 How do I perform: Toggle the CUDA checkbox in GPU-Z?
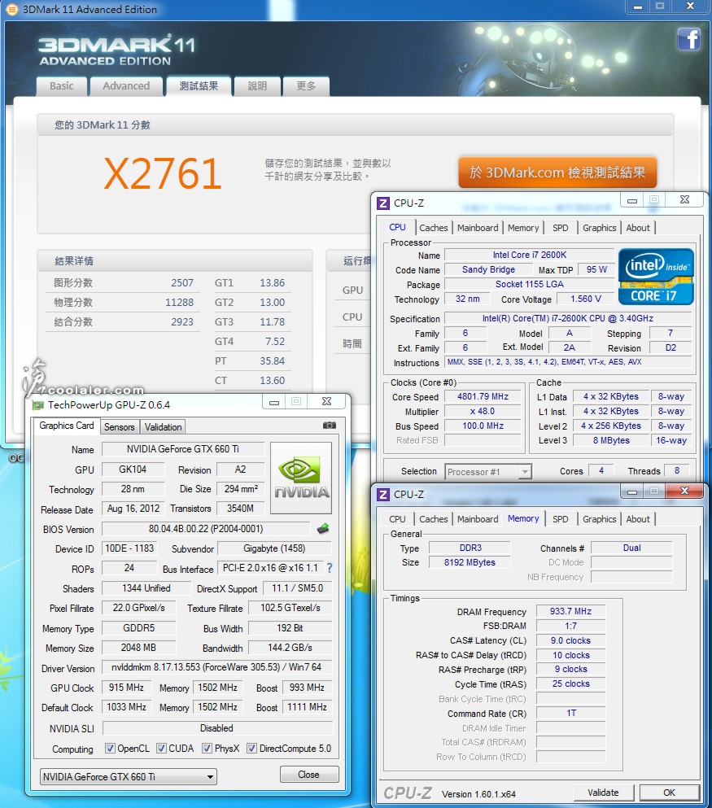[x=161, y=749]
